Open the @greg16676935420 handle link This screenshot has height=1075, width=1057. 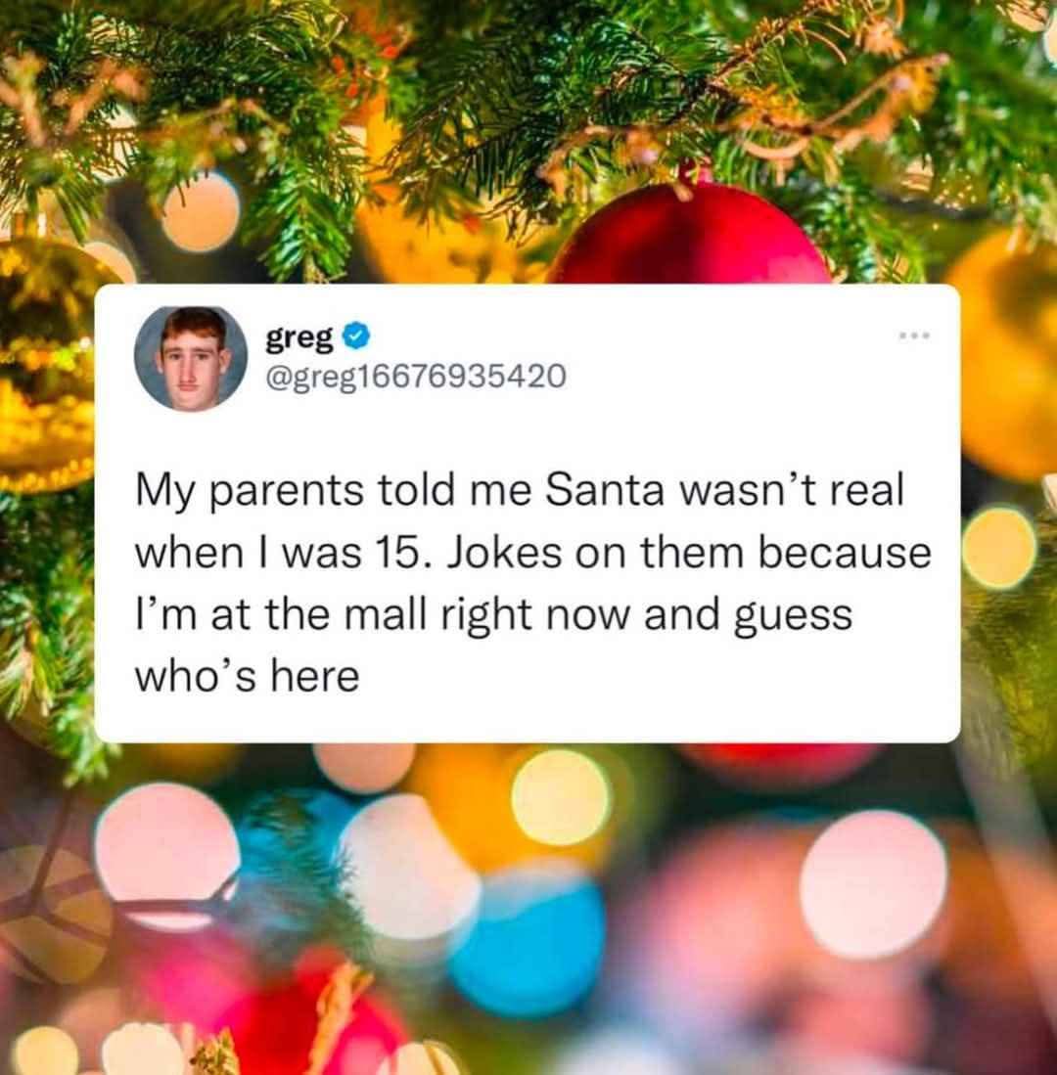point(416,376)
